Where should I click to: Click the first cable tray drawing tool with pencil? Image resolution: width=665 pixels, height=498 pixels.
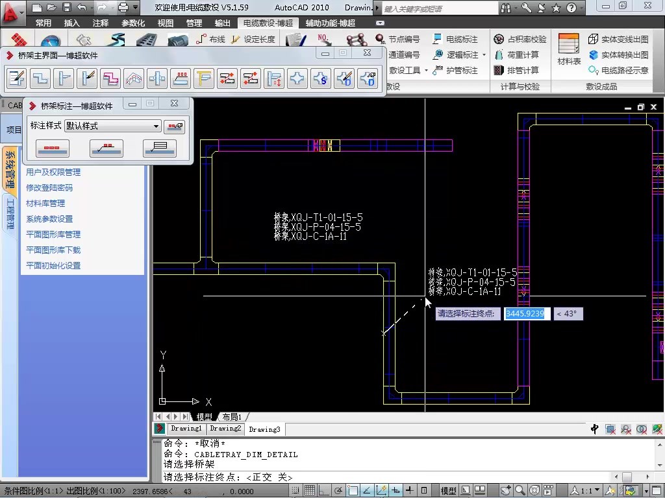point(17,78)
